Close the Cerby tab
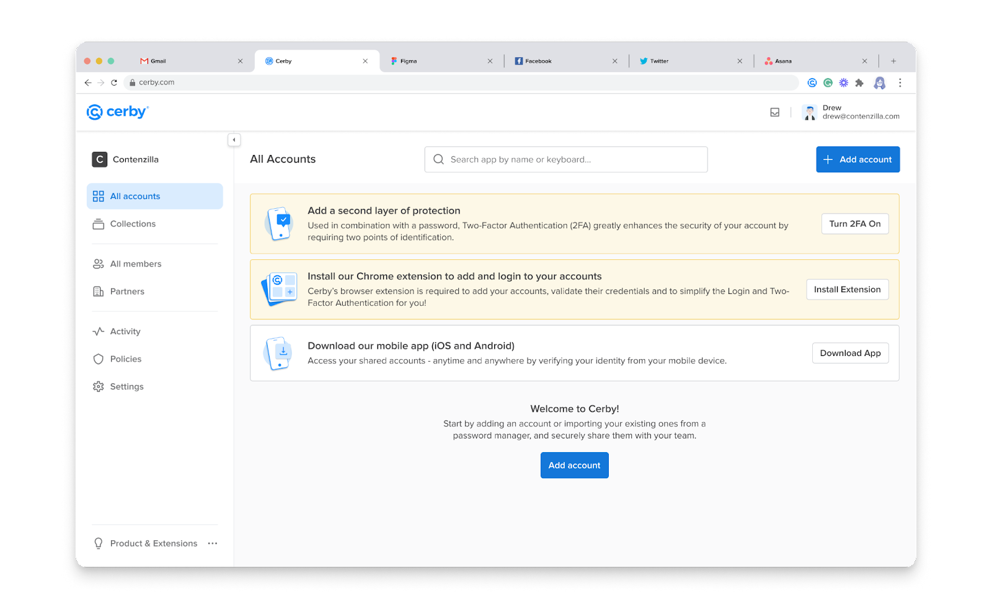992x609 pixels. point(365,61)
